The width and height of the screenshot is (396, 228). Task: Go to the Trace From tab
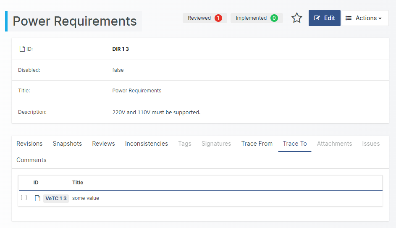257,144
